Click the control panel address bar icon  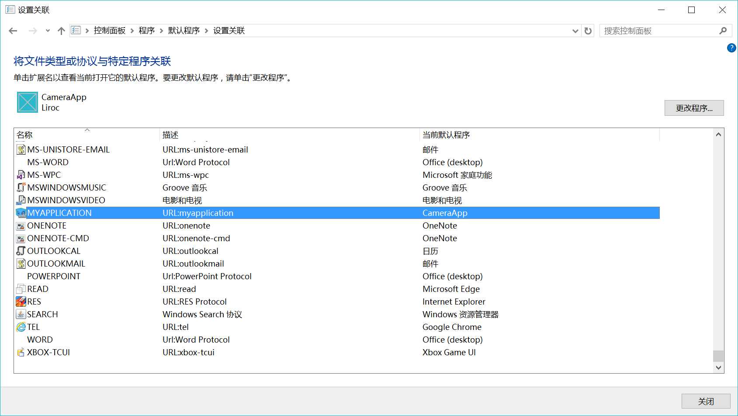pyautogui.click(x=76, y=30)
